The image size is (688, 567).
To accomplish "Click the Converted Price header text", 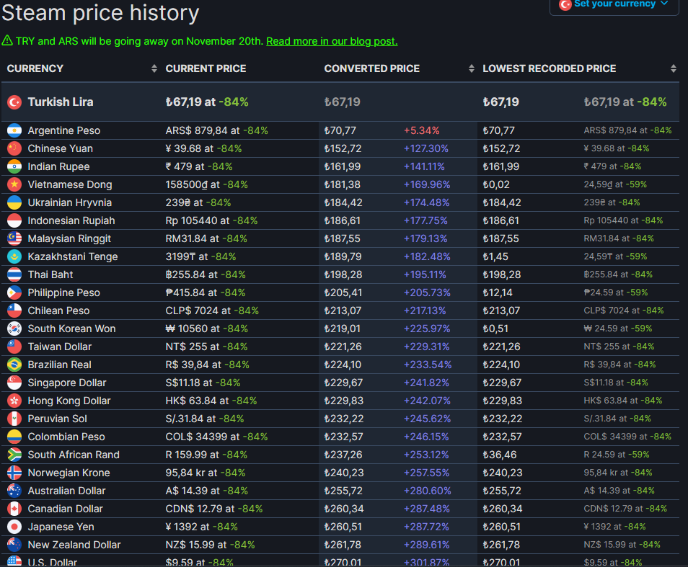I will click(371, 68).
